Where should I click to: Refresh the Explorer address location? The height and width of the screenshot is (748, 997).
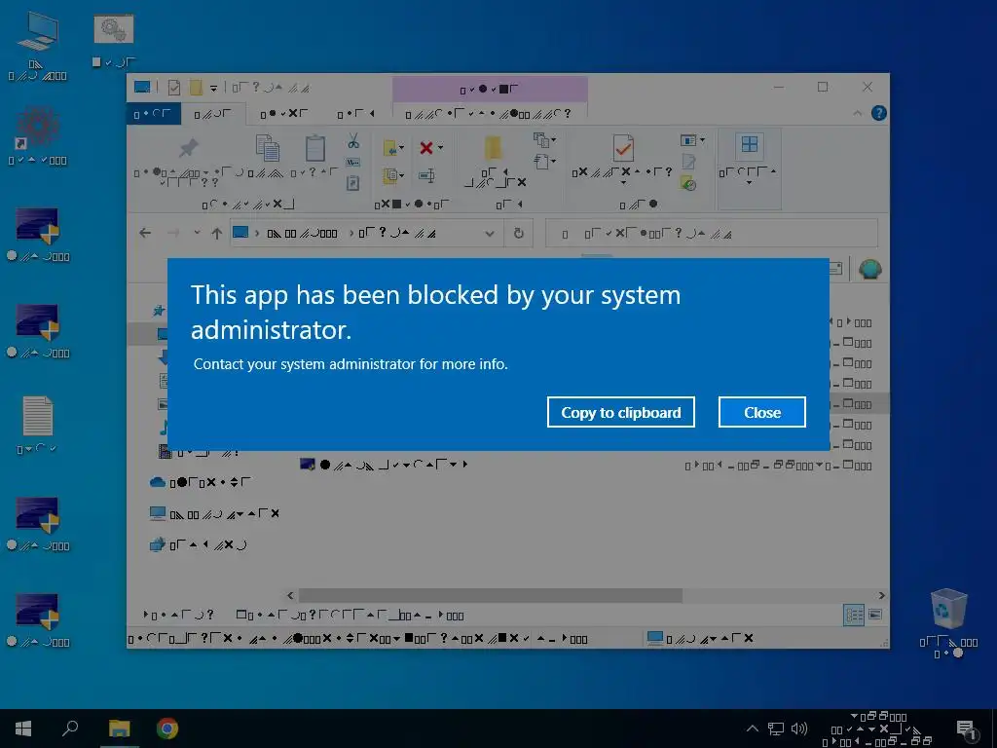point(518,233)
